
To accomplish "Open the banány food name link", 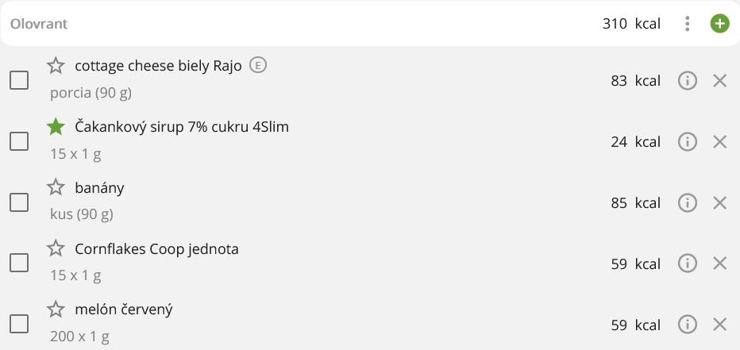I will coord(99,188).
